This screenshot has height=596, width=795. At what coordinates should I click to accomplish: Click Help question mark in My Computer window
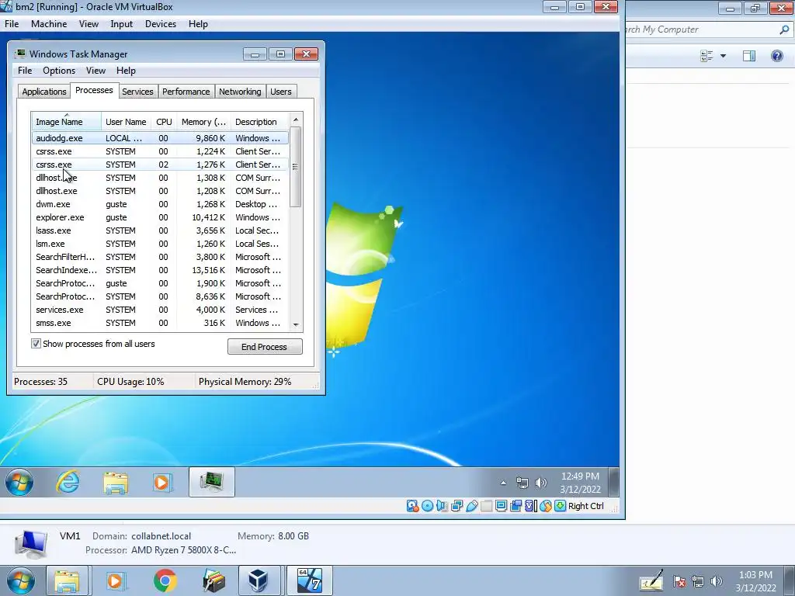pyautogui.click(x=776, y=56)
